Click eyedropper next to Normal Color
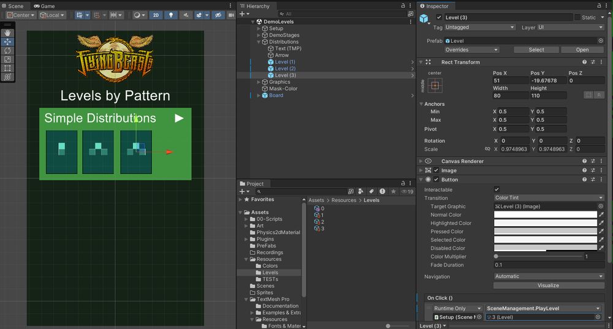The width and height of the screenshot is (613, 329). point(601,215)
